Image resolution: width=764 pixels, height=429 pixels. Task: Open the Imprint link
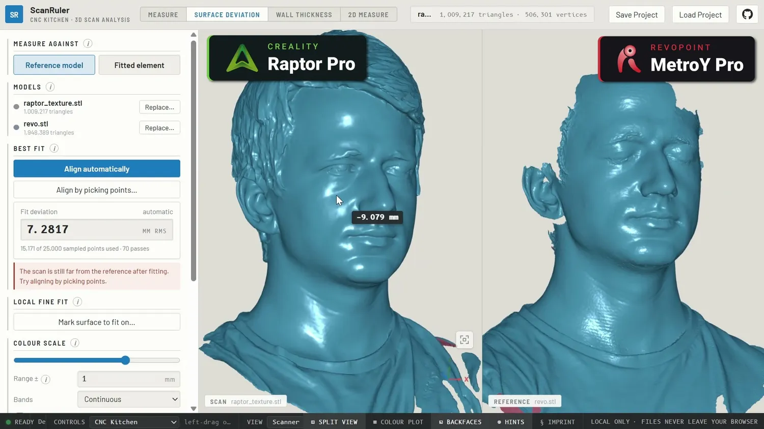[x=558, y=422]
